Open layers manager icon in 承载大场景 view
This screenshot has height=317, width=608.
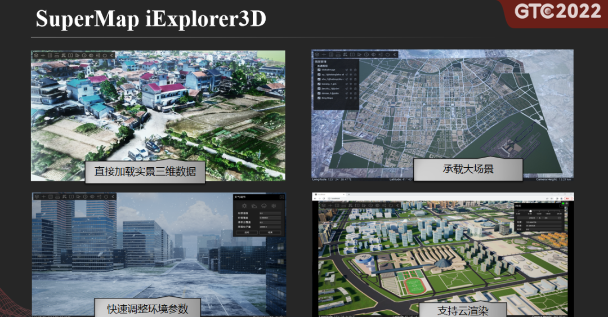click(x=317, y=55)
